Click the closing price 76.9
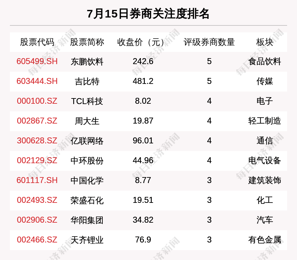Viewport: 297px width, 260px height. click(x=143, y=240)
